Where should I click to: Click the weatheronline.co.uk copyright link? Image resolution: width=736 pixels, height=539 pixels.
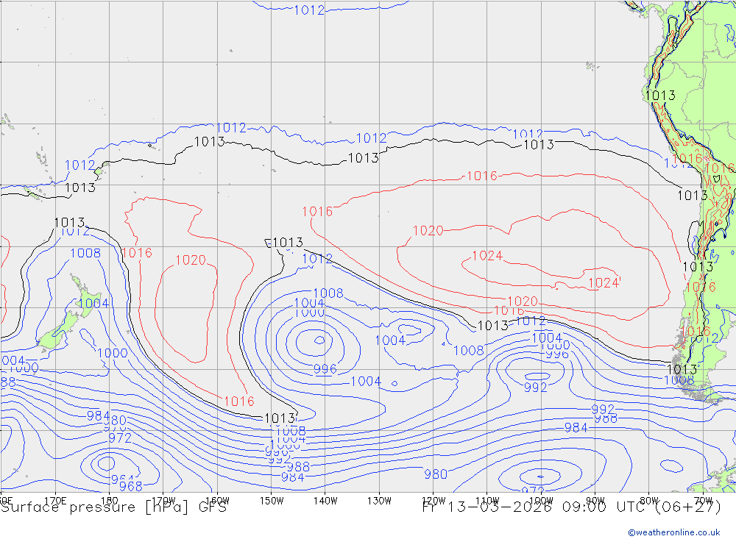pyautogui.click(x=673, y=532)
